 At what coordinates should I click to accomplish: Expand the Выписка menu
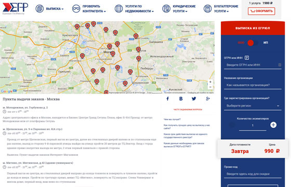pyautogui.click(x=49, y=9)
